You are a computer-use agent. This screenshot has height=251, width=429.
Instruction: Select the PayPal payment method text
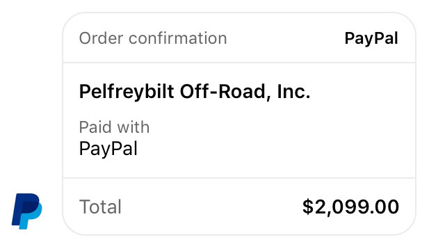tap(108, 149)
